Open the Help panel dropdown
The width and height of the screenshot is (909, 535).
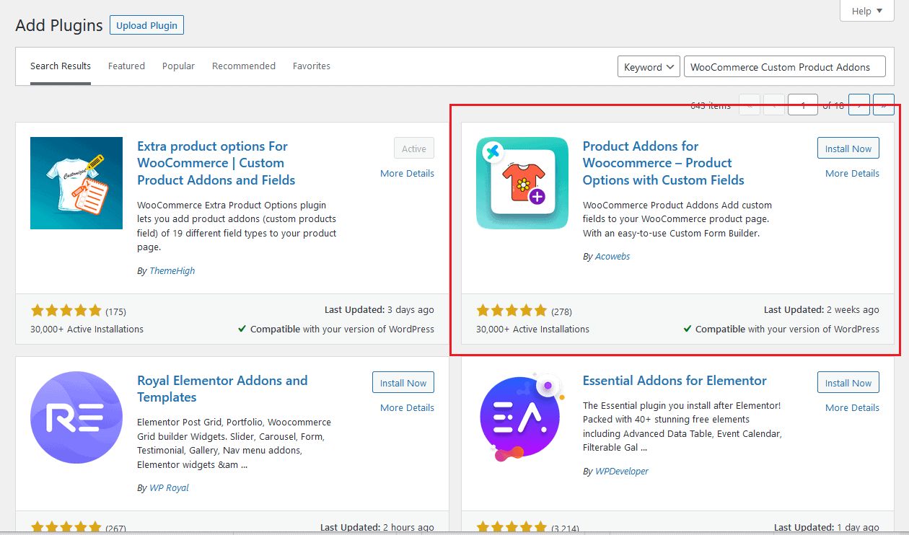(x=866, y=11)
